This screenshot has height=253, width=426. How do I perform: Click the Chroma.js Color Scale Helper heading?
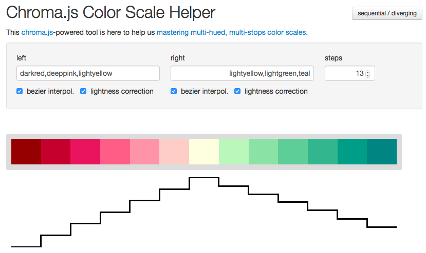coord(110,12)
